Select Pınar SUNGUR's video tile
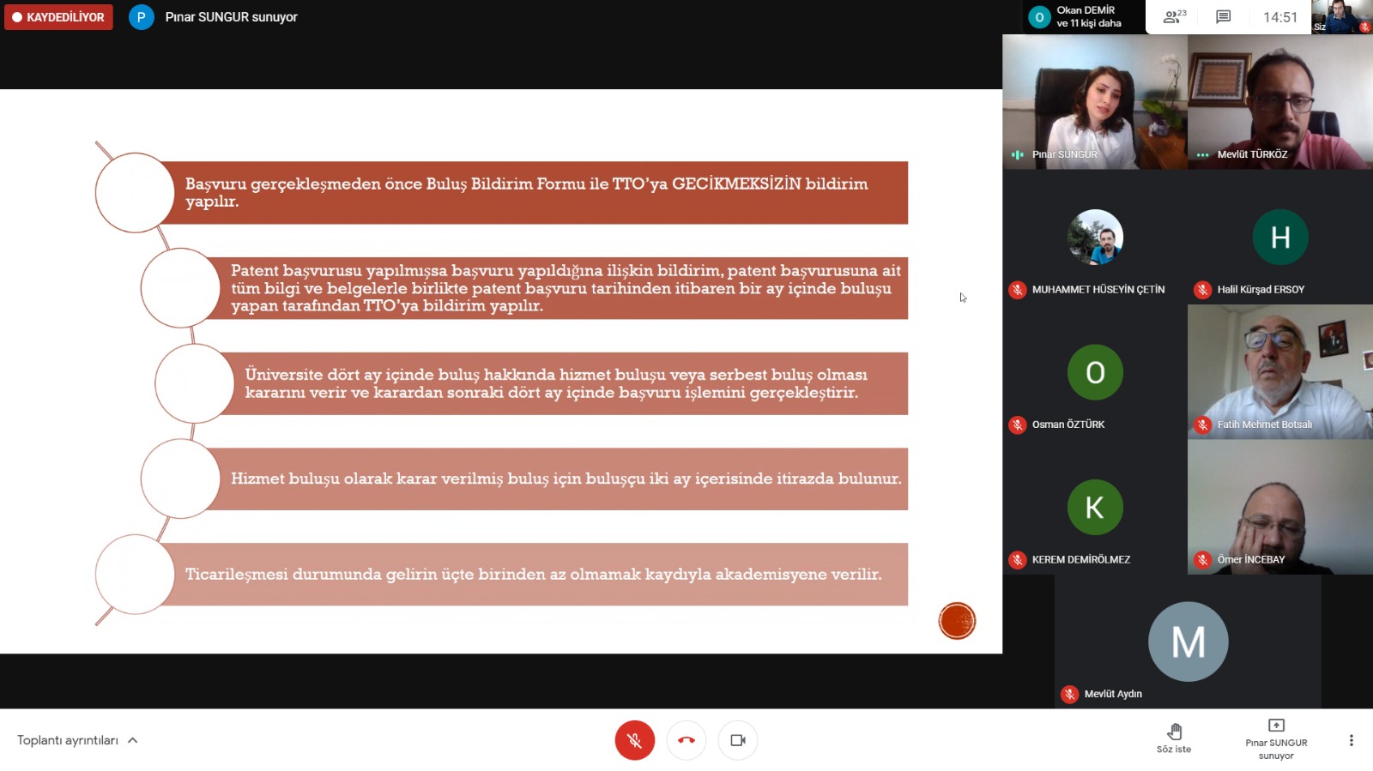 coord(1095,101)
